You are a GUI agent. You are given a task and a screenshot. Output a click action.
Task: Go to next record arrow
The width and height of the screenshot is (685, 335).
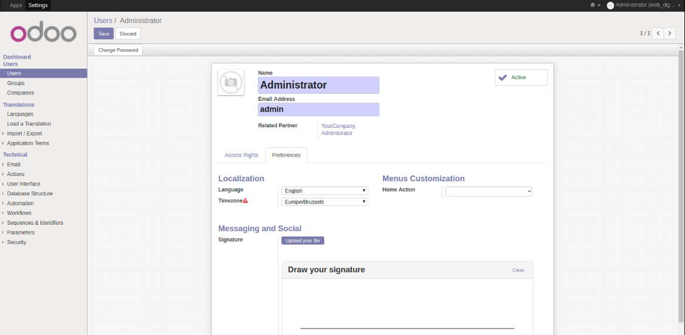(x=670, y=33)
